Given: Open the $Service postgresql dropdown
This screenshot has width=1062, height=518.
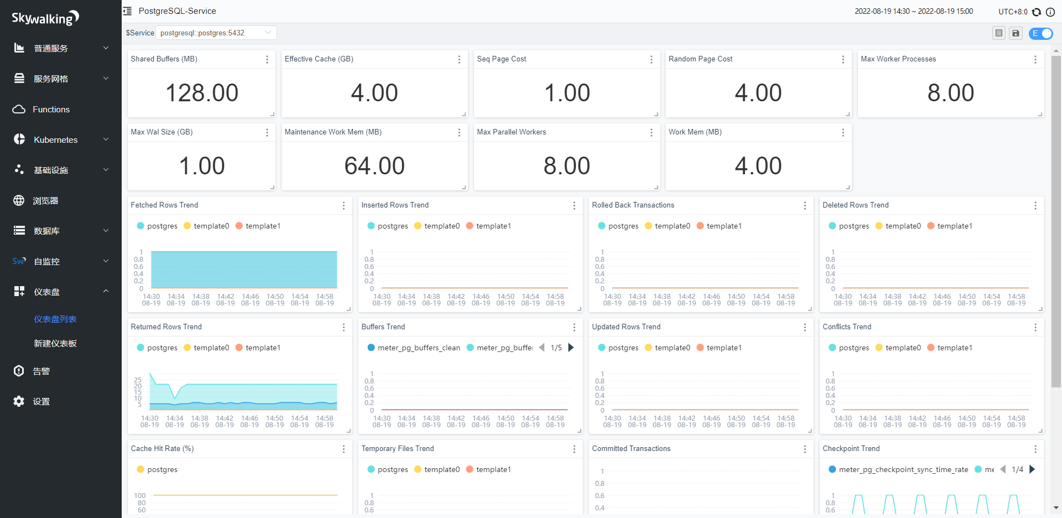Looking at the screenshot, I should [x=216, y=33].
